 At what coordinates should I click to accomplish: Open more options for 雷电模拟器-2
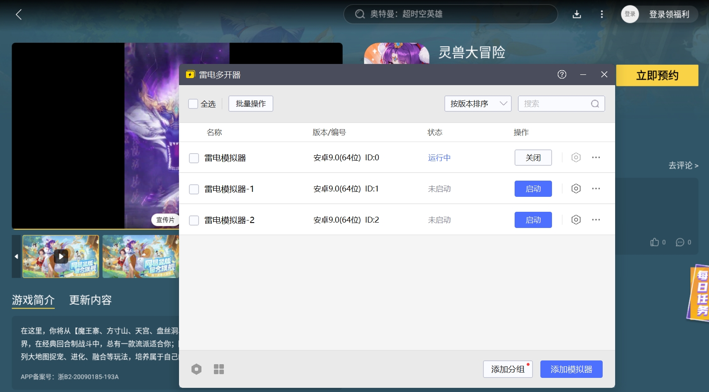(596, 220)
